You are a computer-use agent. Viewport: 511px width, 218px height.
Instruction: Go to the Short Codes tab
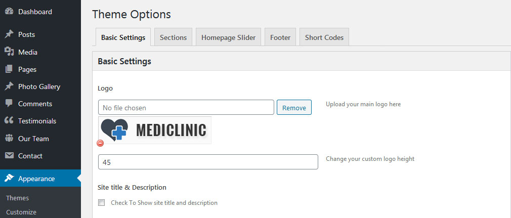click(324, 37)
